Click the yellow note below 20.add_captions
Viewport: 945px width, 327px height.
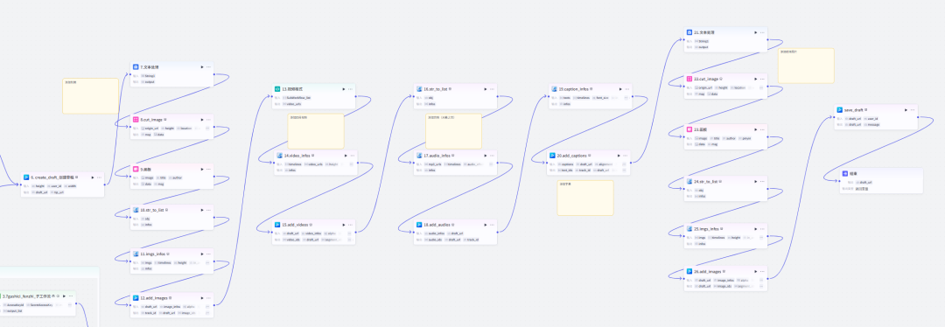click(585, 198)
